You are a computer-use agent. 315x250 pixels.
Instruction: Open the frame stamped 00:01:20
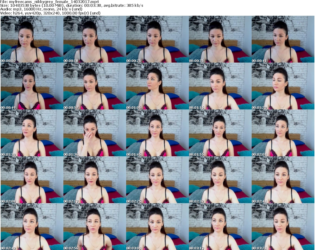coord(283,86)
